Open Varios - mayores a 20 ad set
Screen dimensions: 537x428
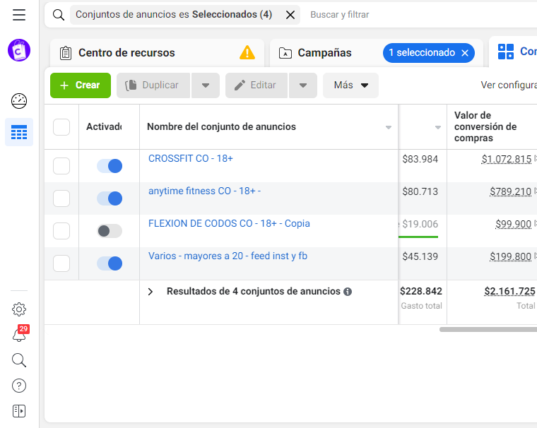coord(228,256)
